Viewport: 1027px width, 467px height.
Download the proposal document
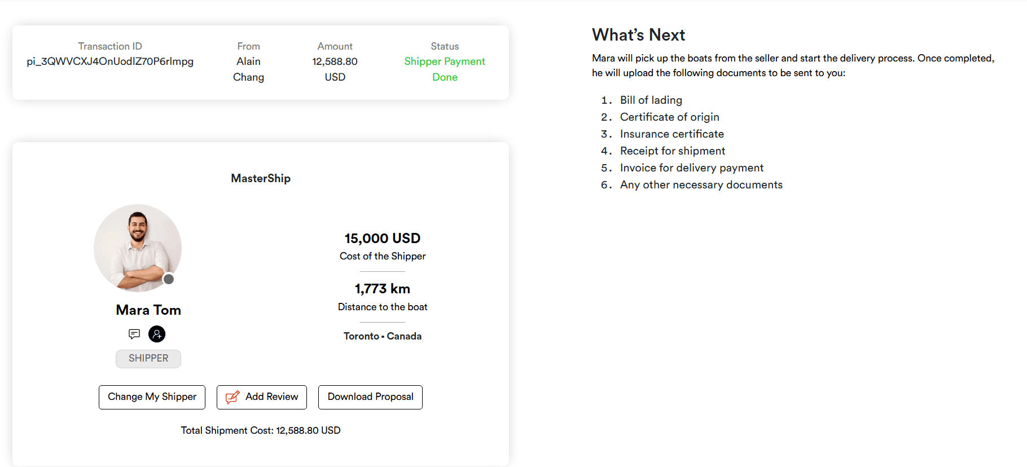[x=370, y=397]
